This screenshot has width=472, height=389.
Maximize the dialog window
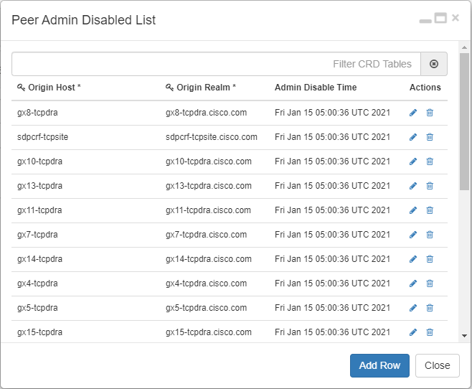440,18
